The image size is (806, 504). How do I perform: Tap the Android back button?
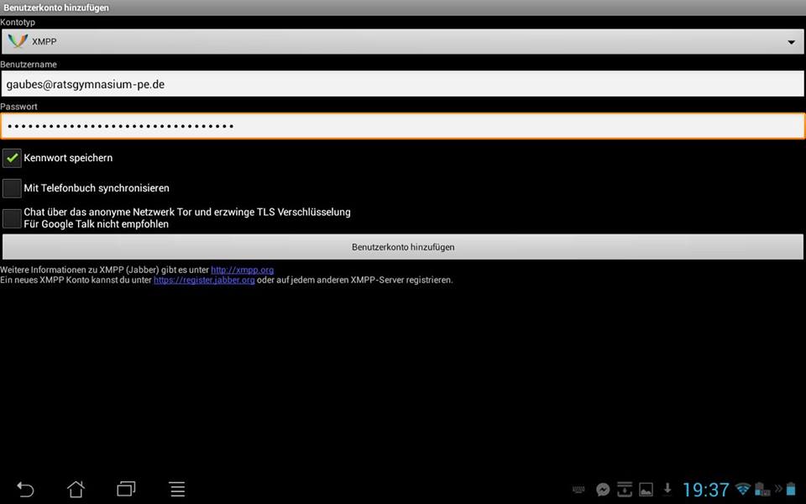tap(26, 489)
